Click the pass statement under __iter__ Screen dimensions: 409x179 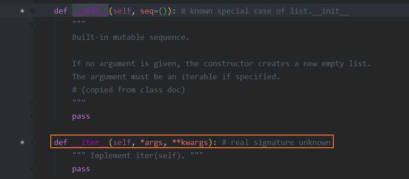[81, 169]
